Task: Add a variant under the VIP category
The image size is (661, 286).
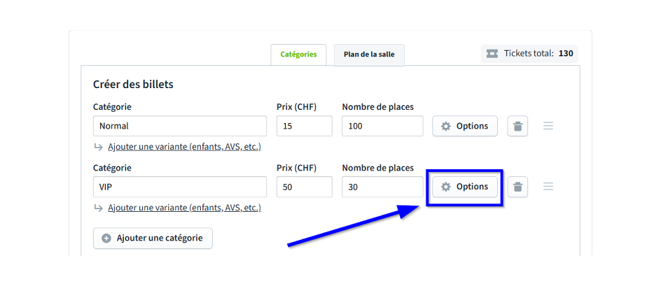Action: tap(184, 208)
